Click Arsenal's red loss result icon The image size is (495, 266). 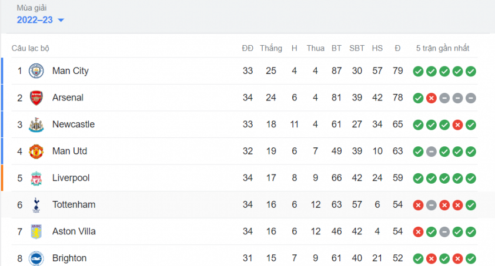(432, 98)
